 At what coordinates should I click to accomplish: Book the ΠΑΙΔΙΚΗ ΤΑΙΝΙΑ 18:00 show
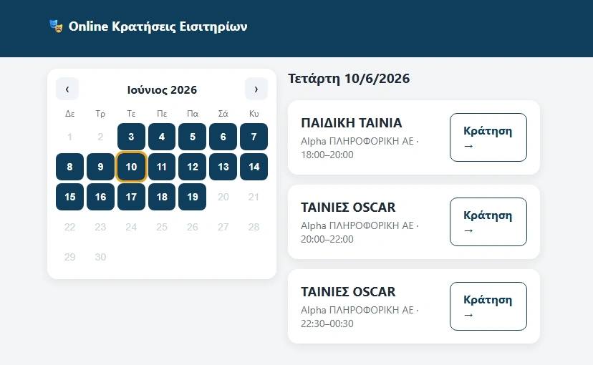[488, 137]
